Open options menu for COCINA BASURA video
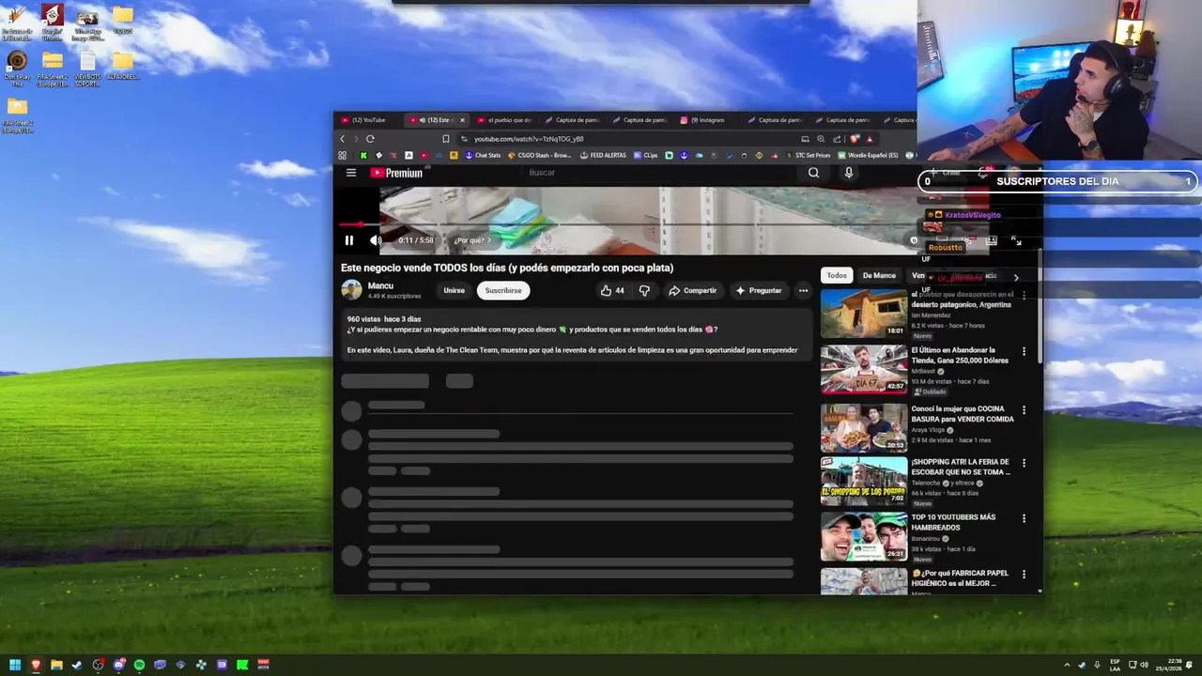Image resolution: width=1202 pixels, height=676 pixels. (1024, 410)
